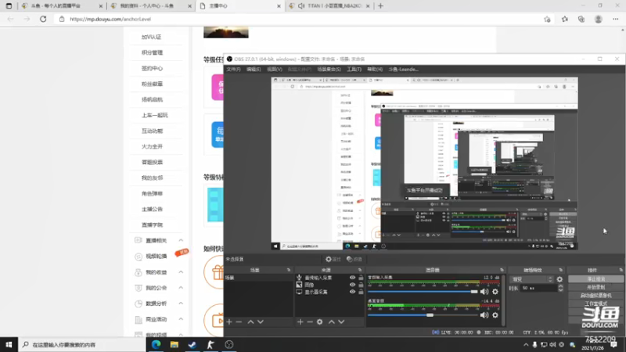This screenshot has height=352, width=626.
Task: Open Windows Start menu
Action: click(9, 344)
